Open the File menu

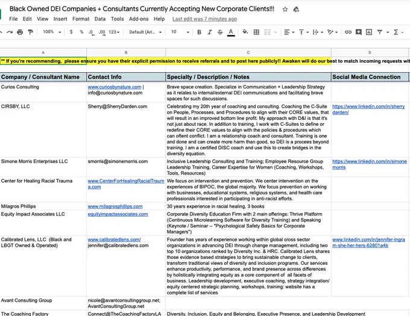(13, 19)
